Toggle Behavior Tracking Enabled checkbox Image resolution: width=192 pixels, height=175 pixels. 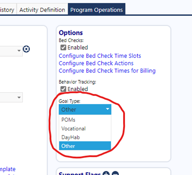point(63,89)
